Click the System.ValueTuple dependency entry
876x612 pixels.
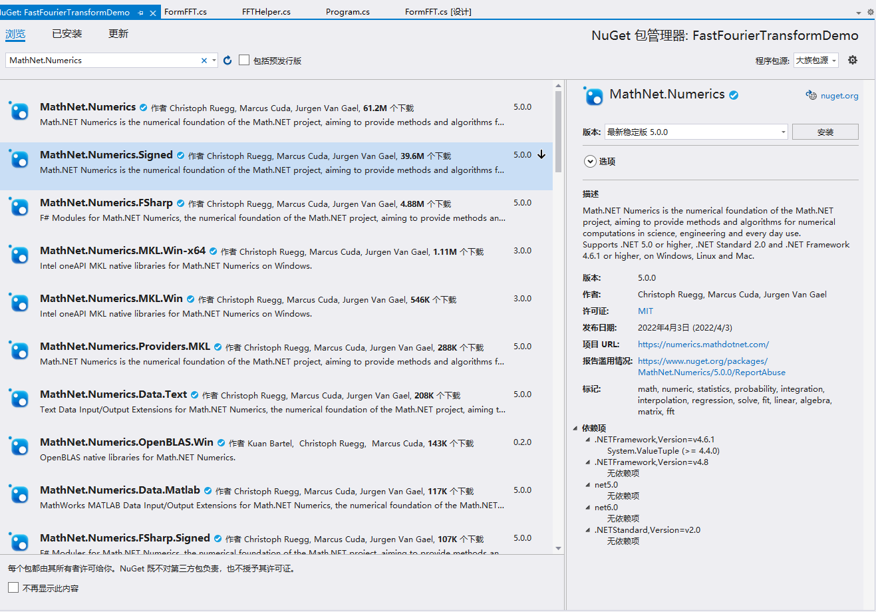[x=663, y=451]
